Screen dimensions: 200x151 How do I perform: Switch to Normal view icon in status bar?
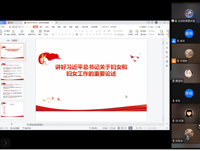[119, 128]
